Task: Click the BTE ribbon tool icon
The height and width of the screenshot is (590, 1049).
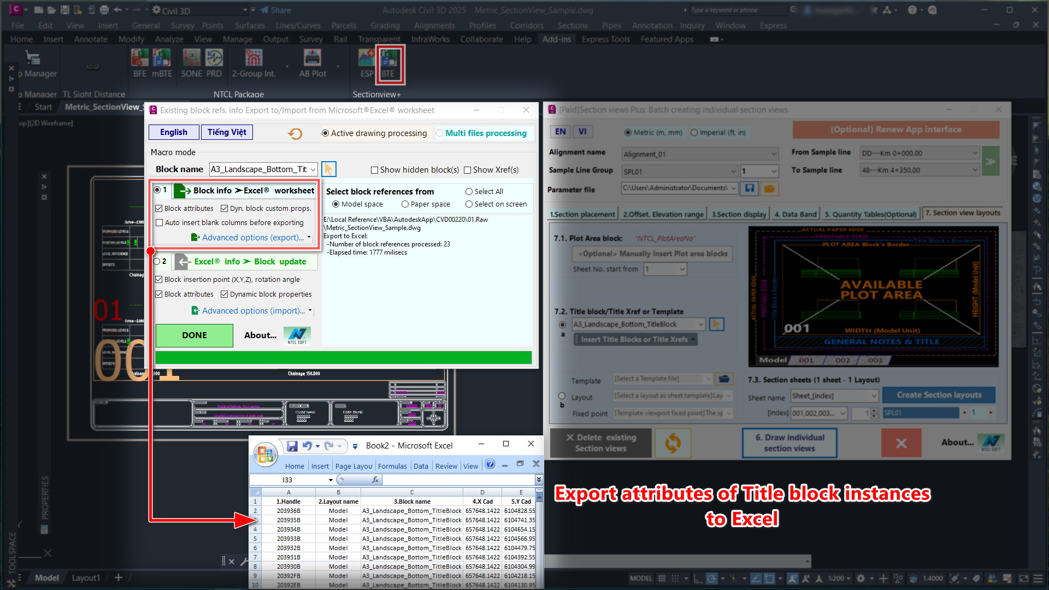Action: (x=388, y=59)
